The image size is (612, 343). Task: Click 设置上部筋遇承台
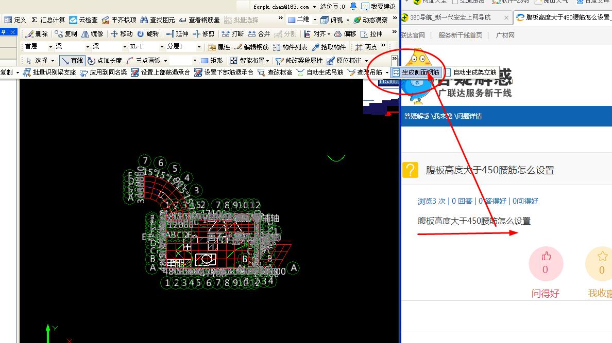tap(160, 72)
